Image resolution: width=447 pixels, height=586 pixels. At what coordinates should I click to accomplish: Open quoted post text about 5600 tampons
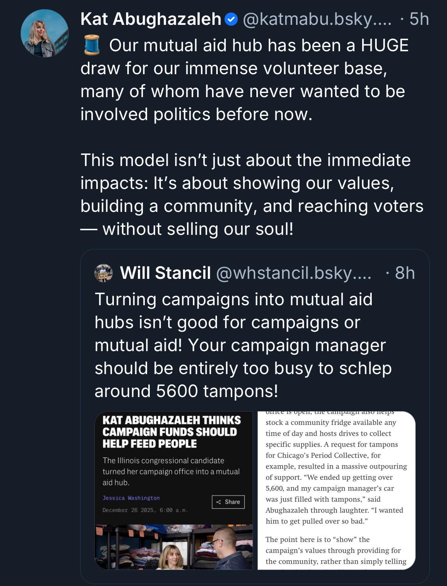tap(243, 345)
